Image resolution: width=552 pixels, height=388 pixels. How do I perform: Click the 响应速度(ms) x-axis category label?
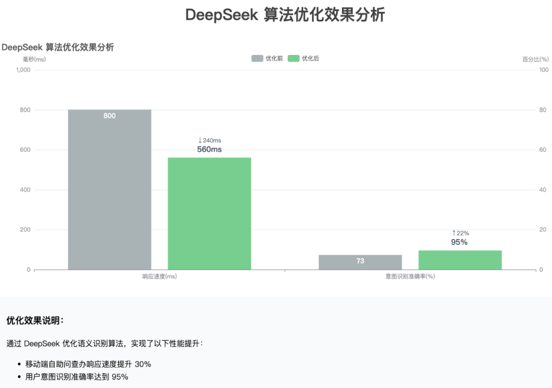pyautogui.click(x=160, y=276)
